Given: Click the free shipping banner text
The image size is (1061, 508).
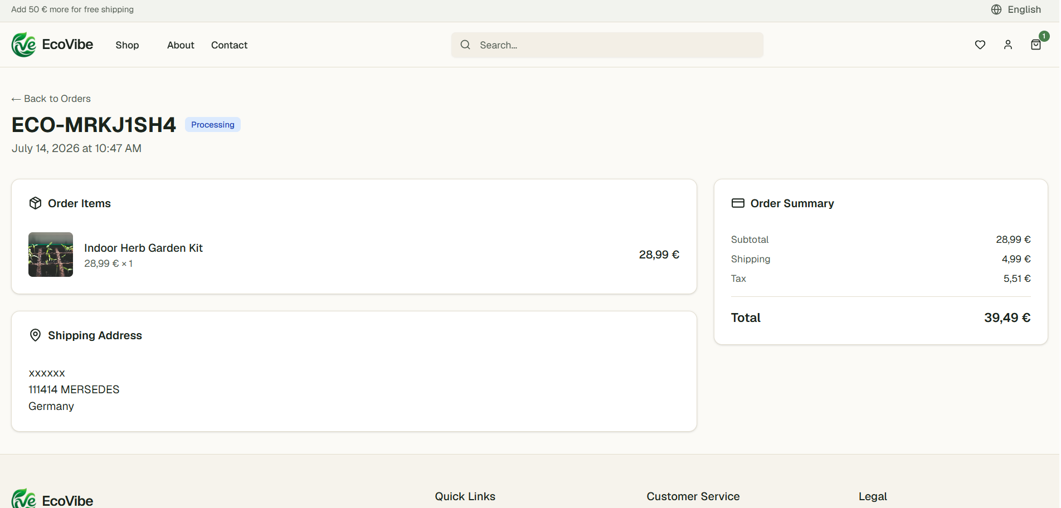Looking at the screenshot, I should click(72, 9).
